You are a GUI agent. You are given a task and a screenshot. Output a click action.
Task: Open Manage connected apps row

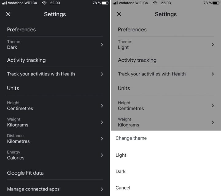point(33,189)
